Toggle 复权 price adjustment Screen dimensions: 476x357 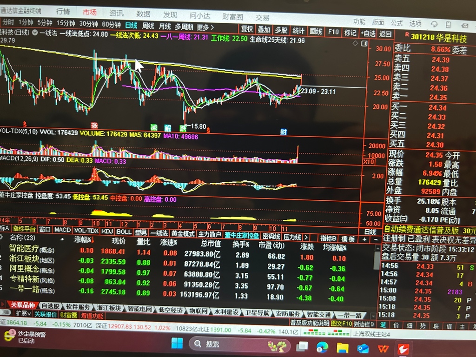pos(247,29)
